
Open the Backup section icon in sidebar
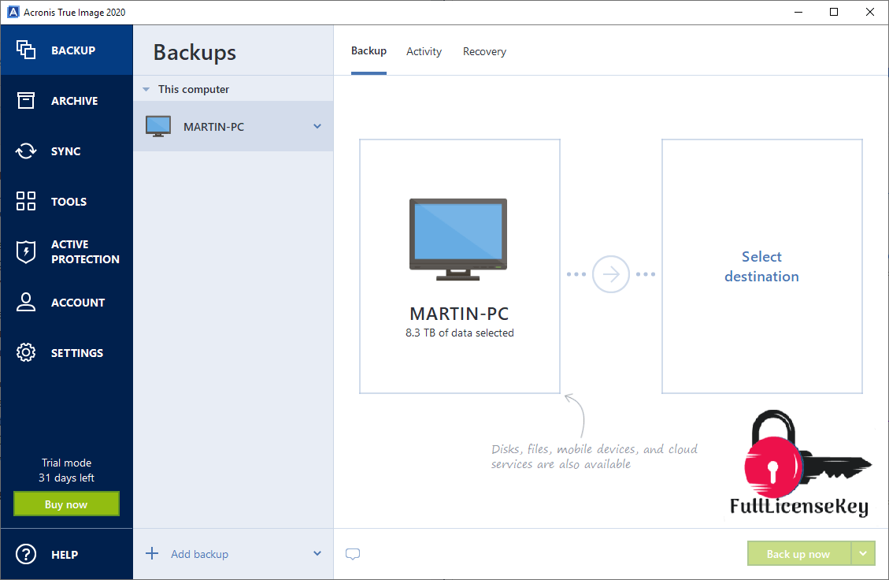(25, 50)
